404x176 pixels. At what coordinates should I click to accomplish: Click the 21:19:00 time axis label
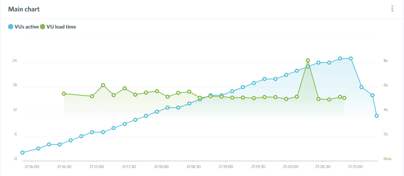[226, 166]
